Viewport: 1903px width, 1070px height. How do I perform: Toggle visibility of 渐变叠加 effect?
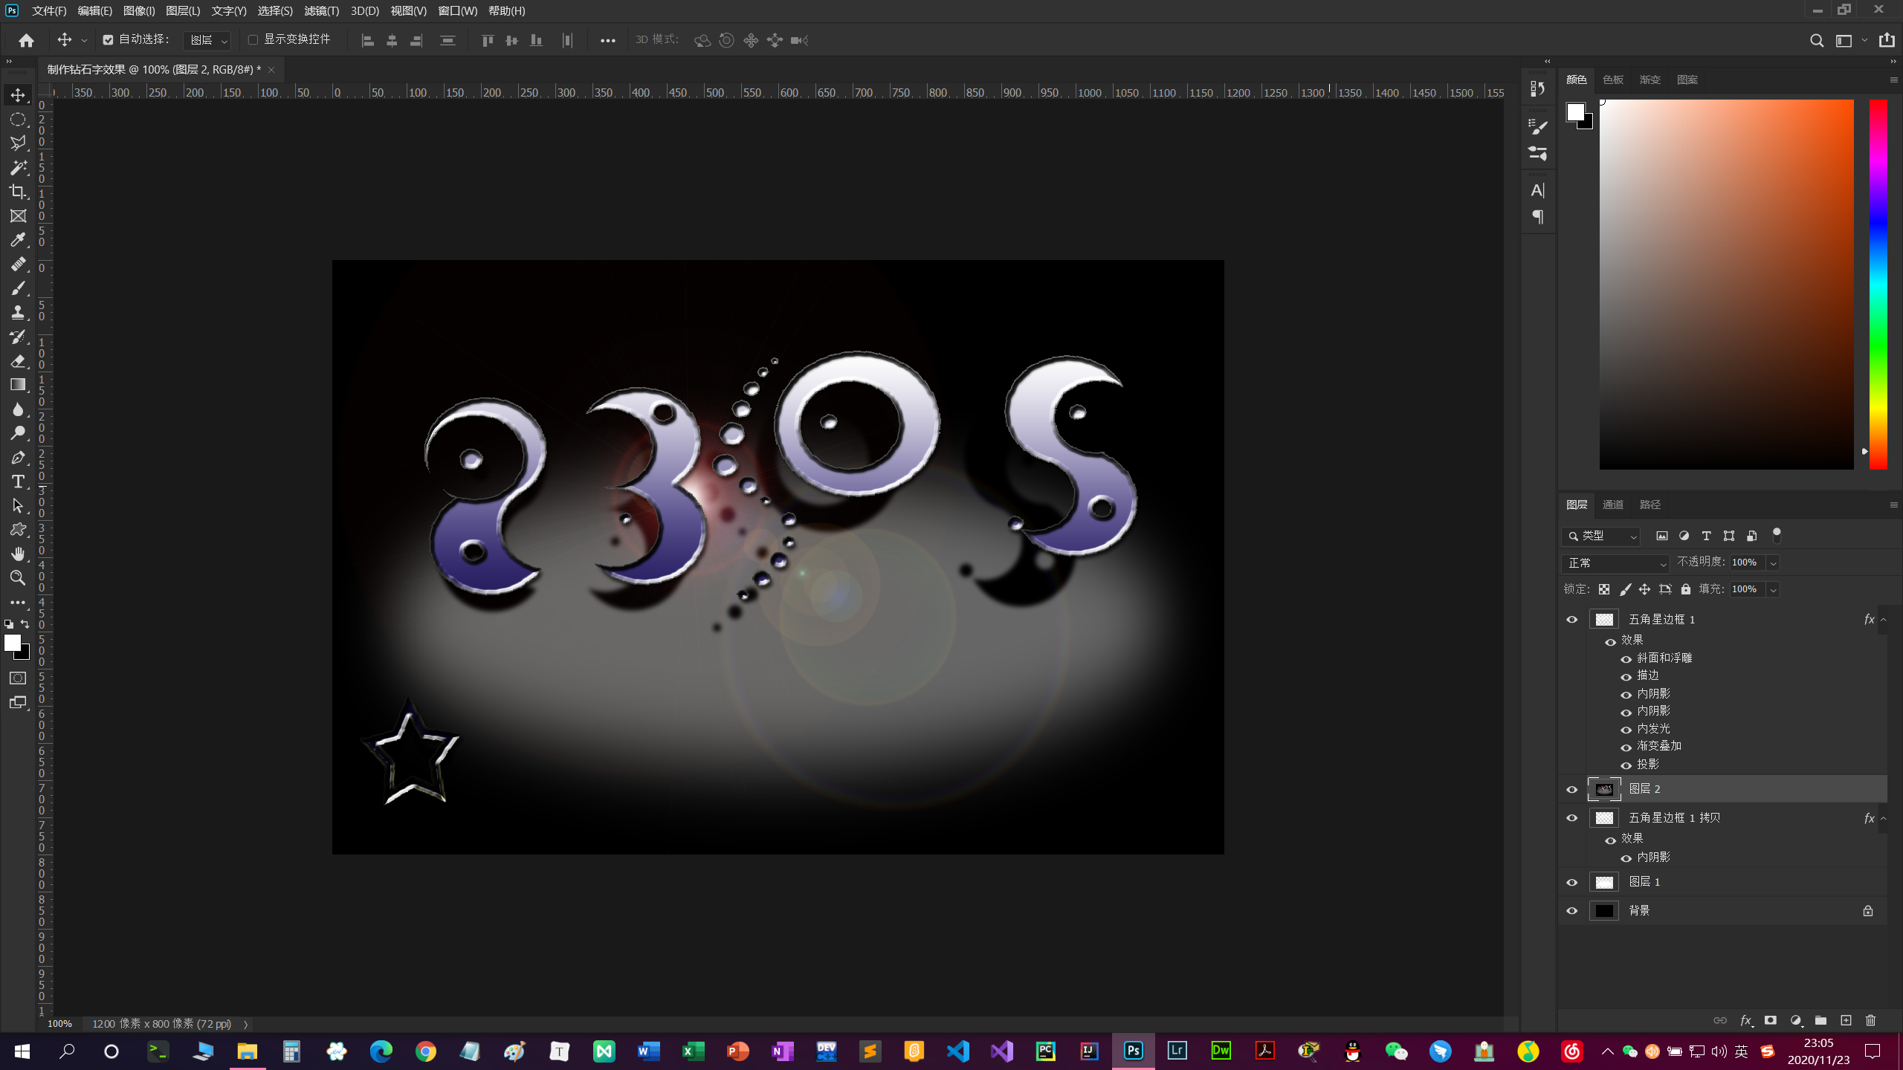click(x=1626, y=748)
